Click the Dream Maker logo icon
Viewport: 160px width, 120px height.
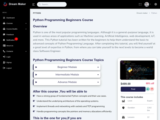click(x=5, y=4)
